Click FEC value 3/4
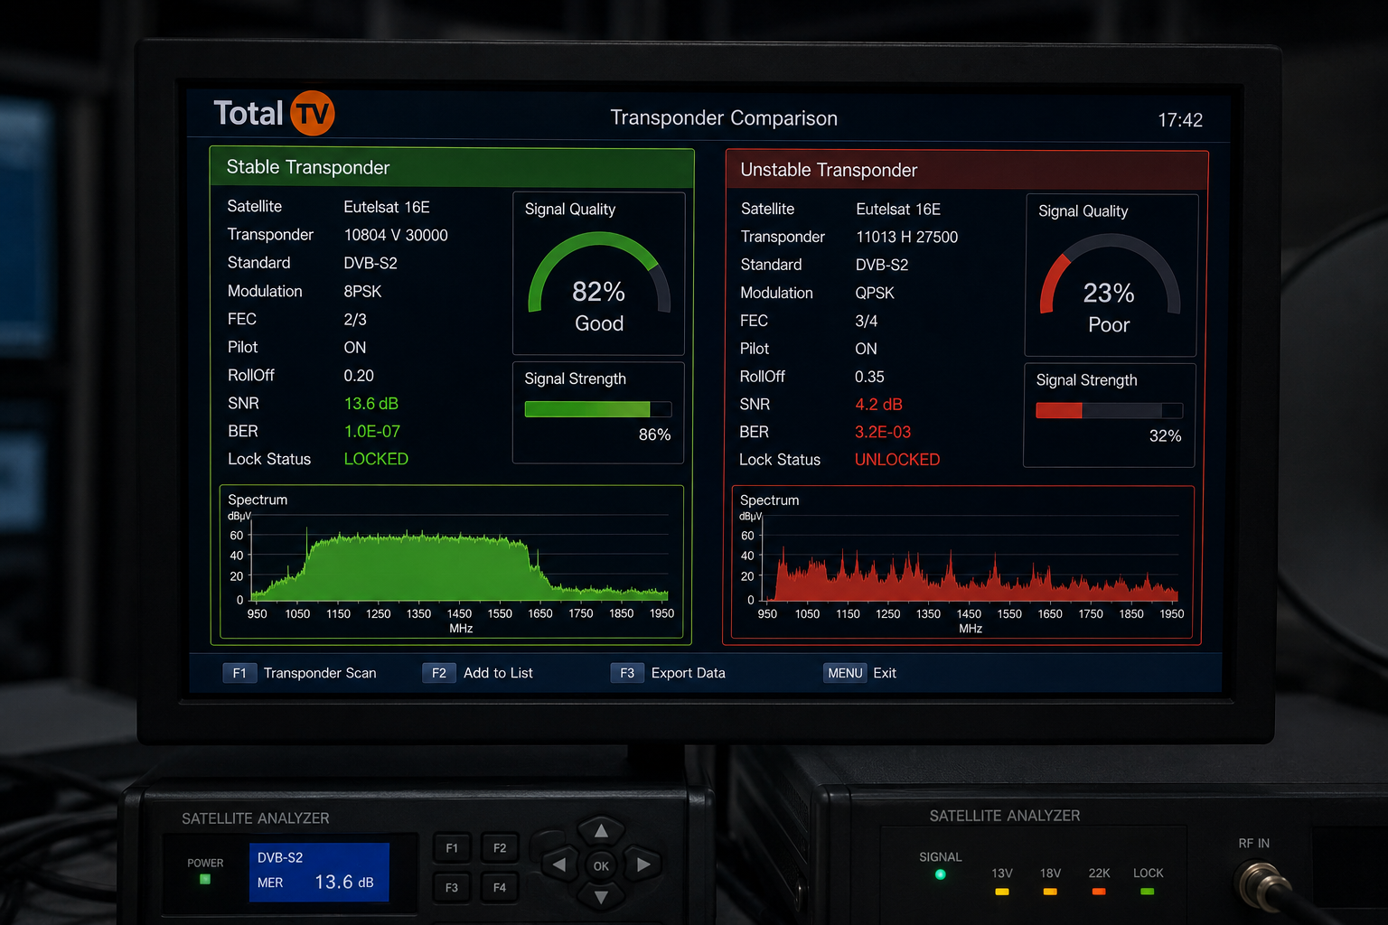This screenshot has height=925, width=1388. 866,322
